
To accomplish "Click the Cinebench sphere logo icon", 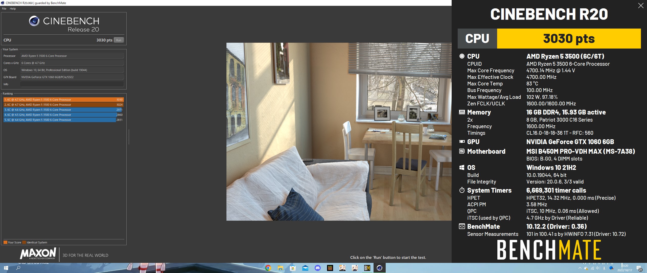I will (x=34, y=21).
